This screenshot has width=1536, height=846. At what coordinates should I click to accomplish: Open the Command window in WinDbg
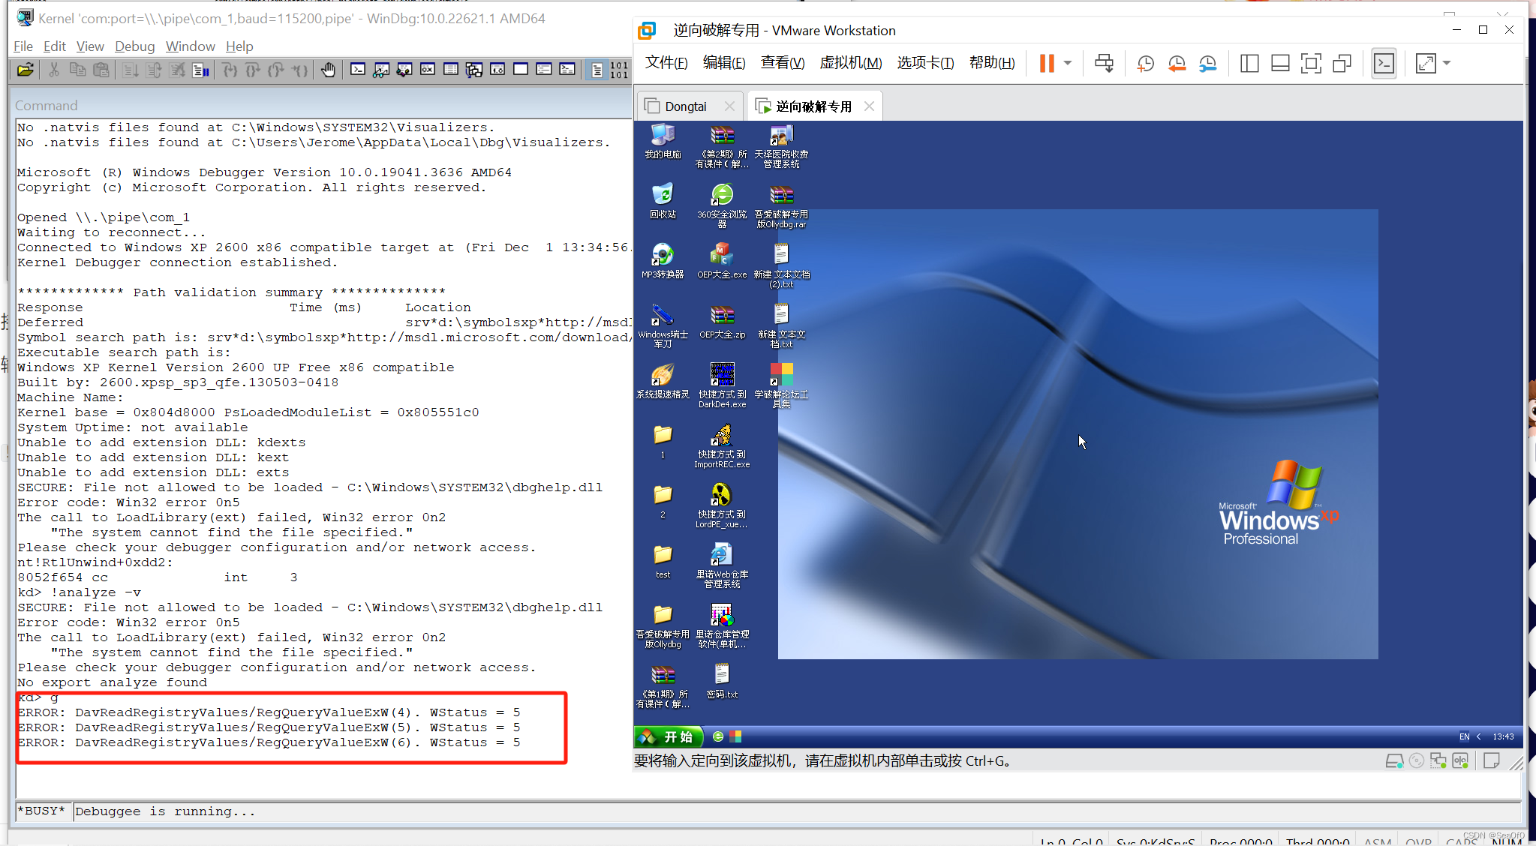coord(359,69)
